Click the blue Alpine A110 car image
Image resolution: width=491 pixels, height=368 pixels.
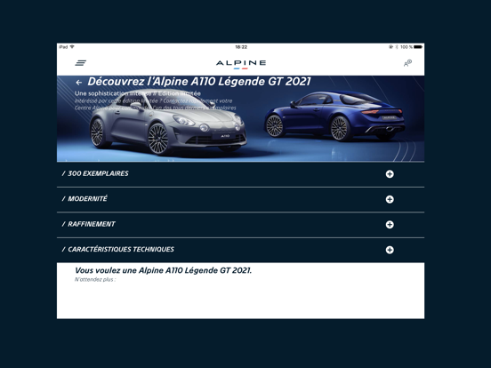click(x=334, y=116)
